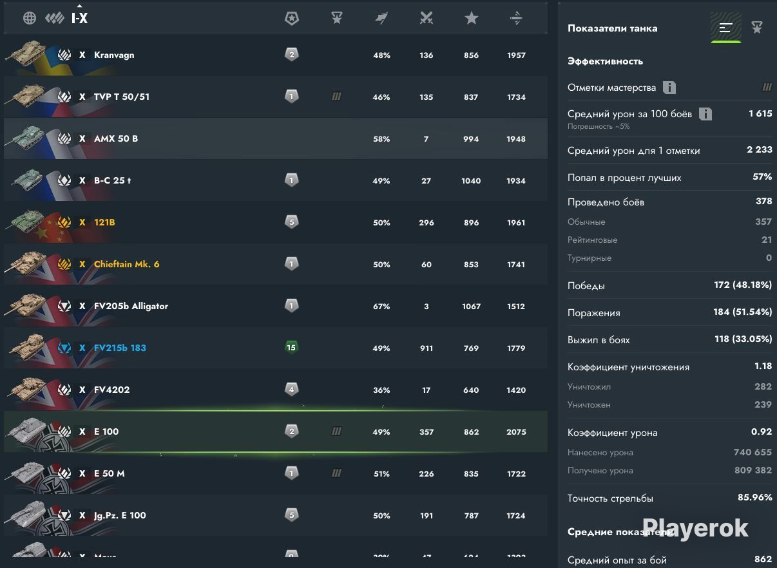The image size is (777, 568).
Task: Sort by mastery badge column icon
Action: pyautogui.click(x=292, y=18)
